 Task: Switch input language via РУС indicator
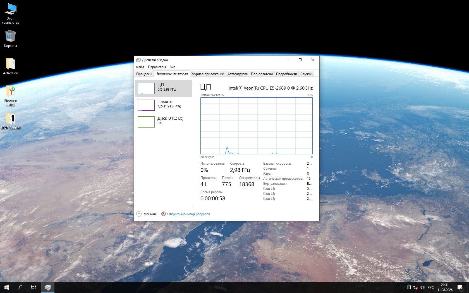tap(431, 287)
